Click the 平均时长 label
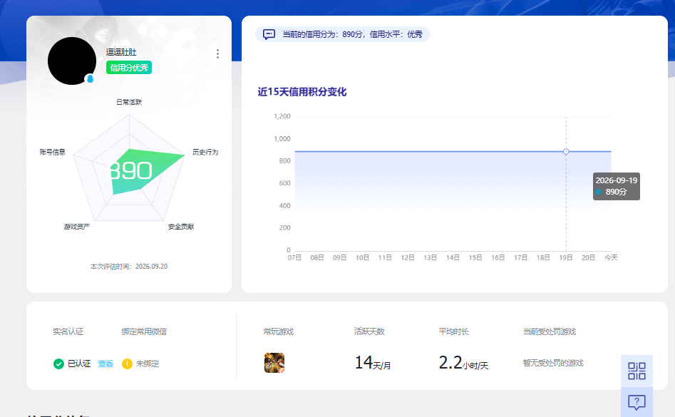 [454, 331]
